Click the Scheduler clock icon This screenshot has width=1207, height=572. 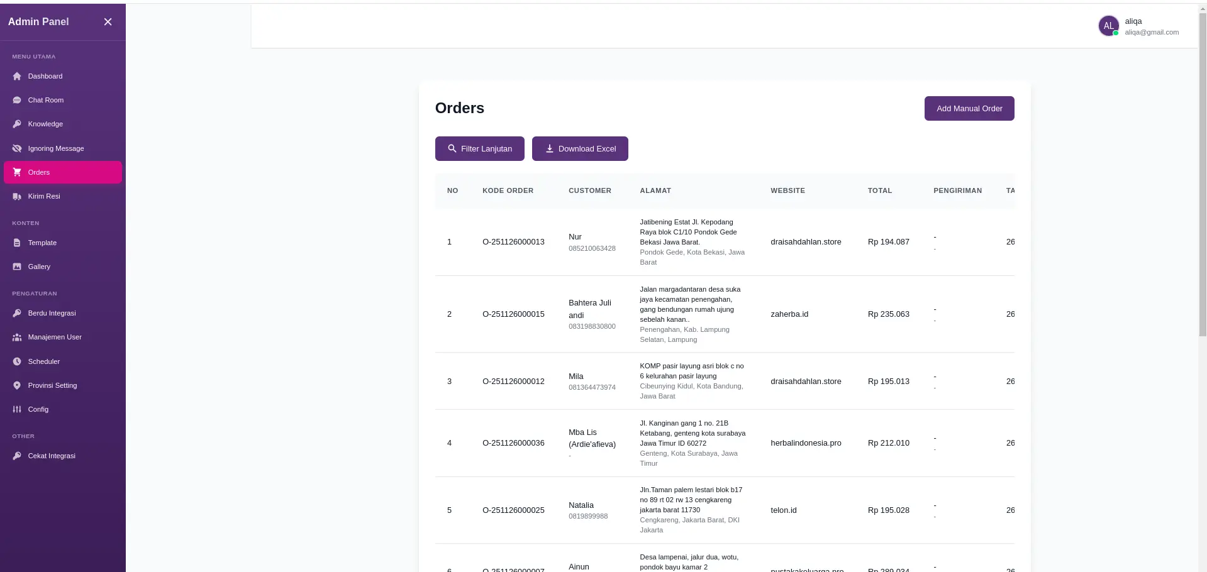pos(16,361)
